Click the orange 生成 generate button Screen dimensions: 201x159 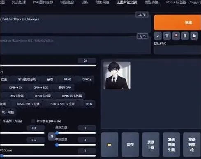(x=178, y=22)
